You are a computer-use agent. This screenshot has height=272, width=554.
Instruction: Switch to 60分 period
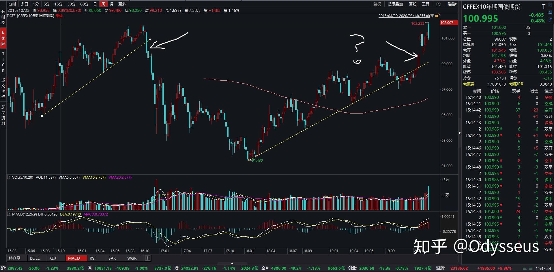84,4
